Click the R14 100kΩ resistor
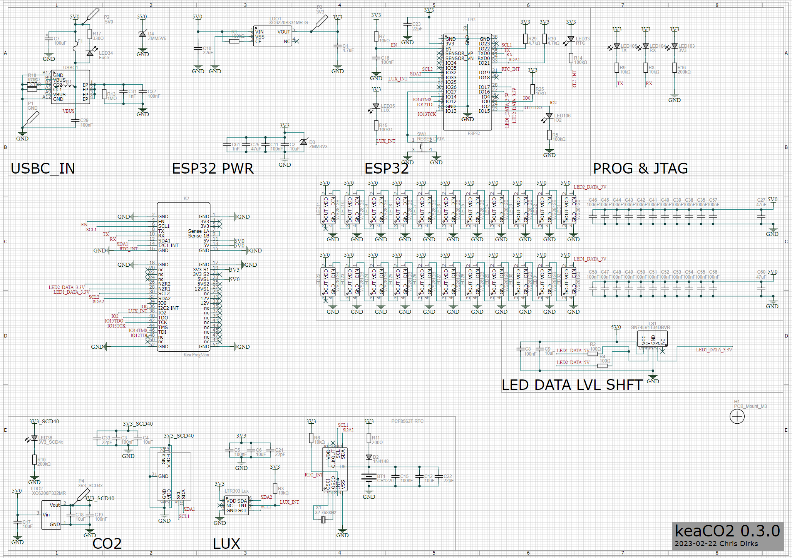Viewport: 792px width, 558px height. [571, 58]
